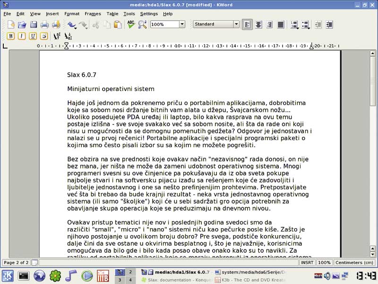Viewport: 378px width, 284px height.
Task: Copy selection using the copy icon
Action: coord(107,25)
